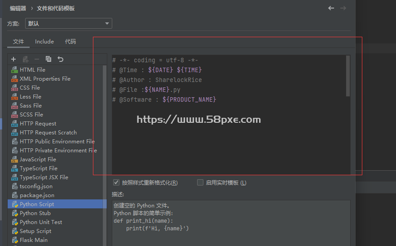Select the package.json template icon
This screenshot has width=396, height=246.
15,195
